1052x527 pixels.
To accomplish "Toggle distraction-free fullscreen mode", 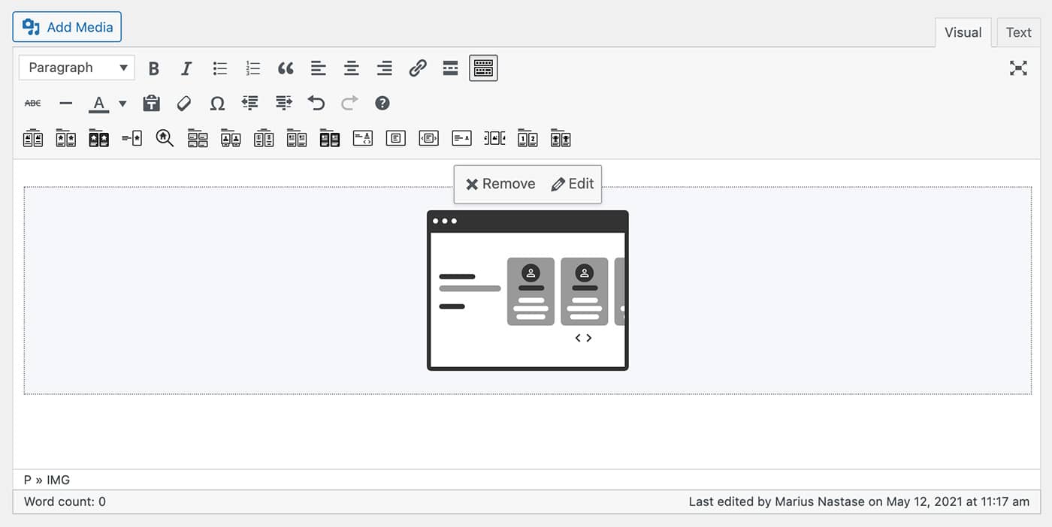I will (1018, 68).
